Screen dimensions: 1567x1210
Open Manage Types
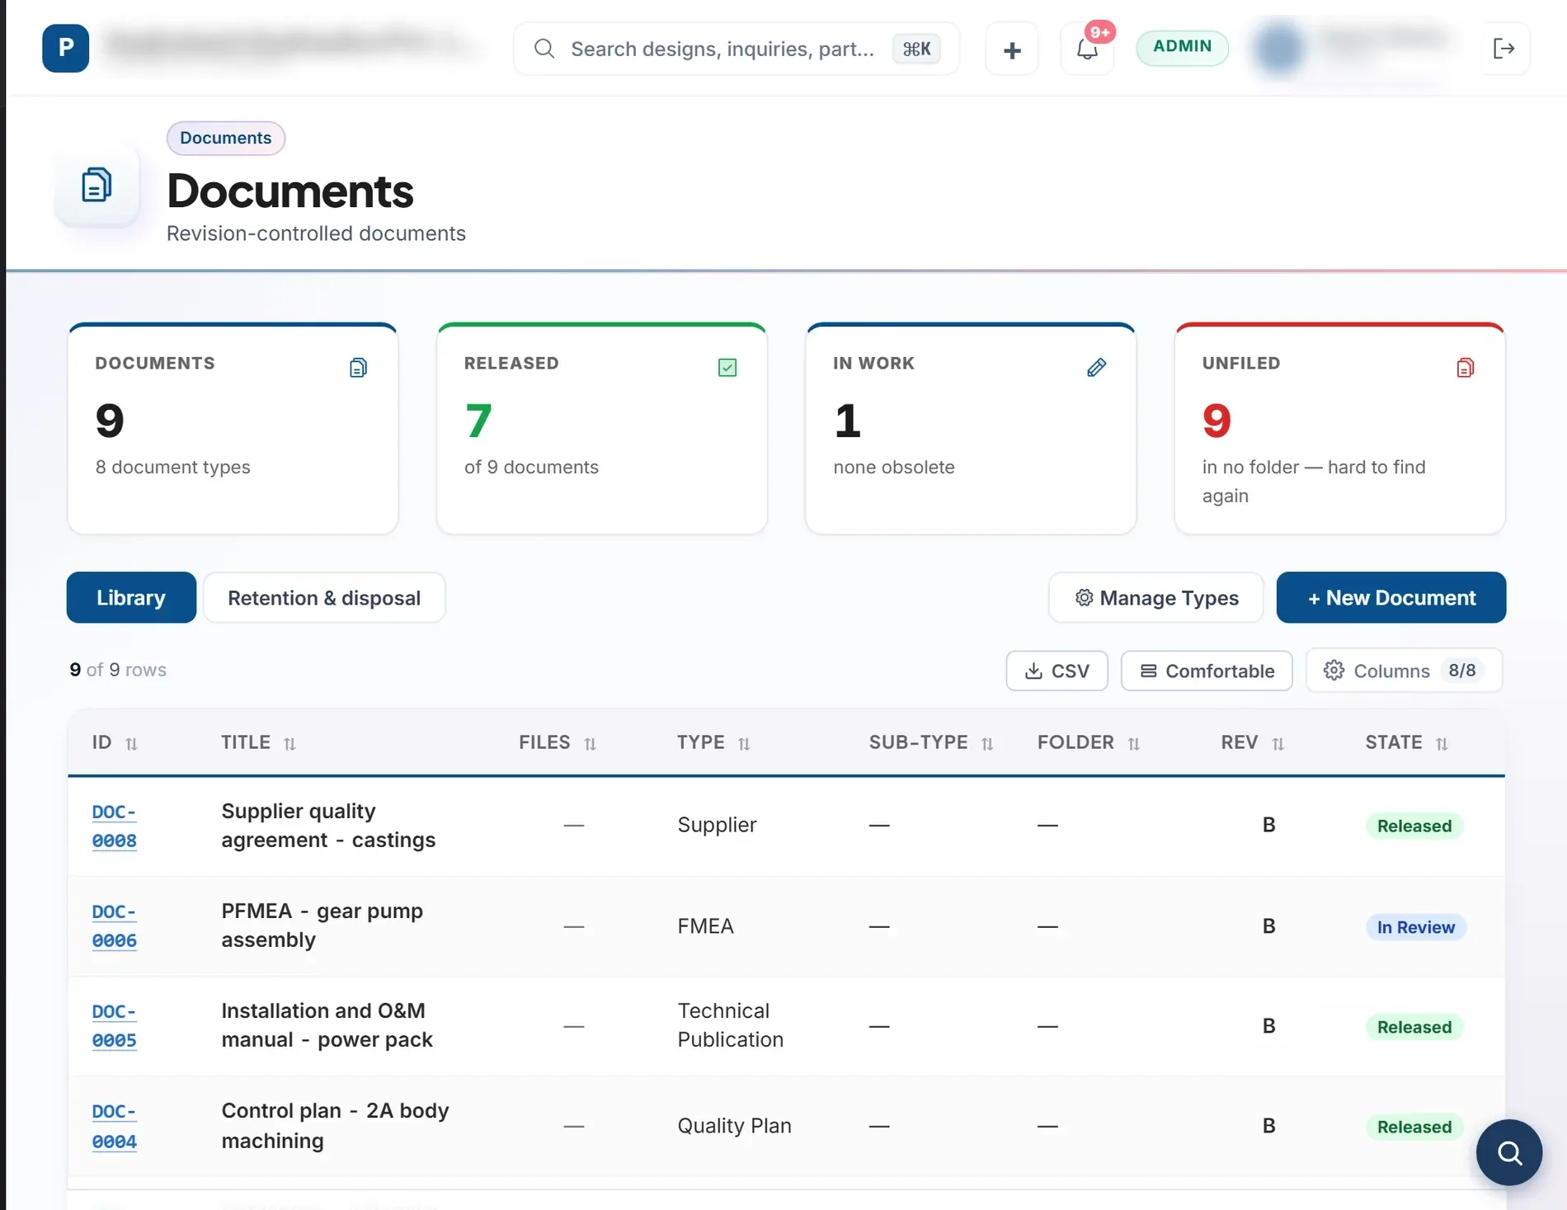point(1156,597)
